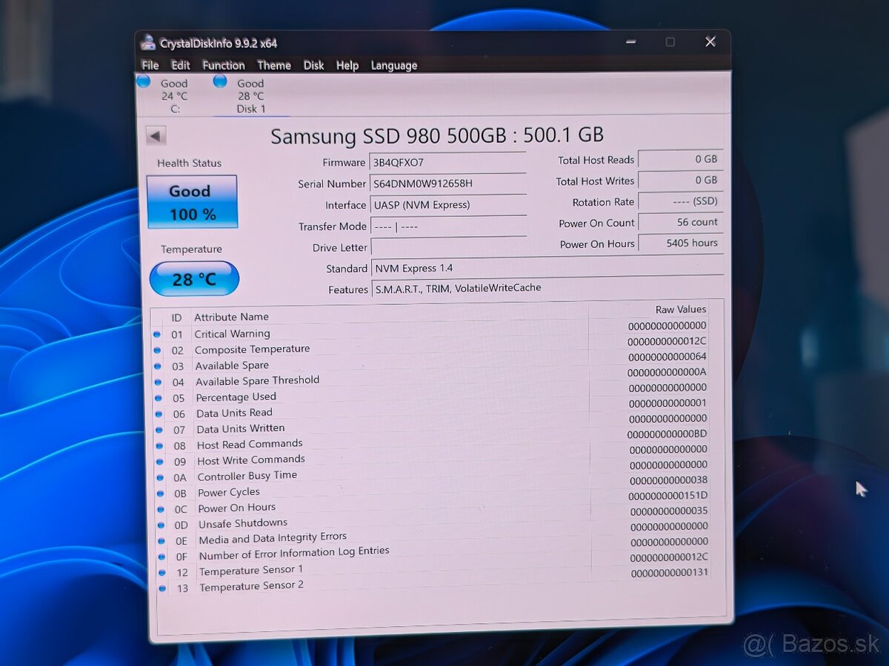Click the Transfer Mode field
This screenshot has width=889, height=666.
tap(448, 226)
